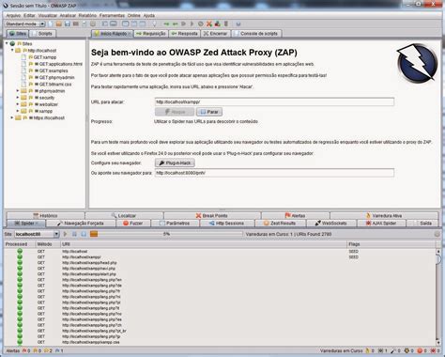This screenshot has height=357, width=445.
Task: Click the spider options icon at far right
Action: 437,234
